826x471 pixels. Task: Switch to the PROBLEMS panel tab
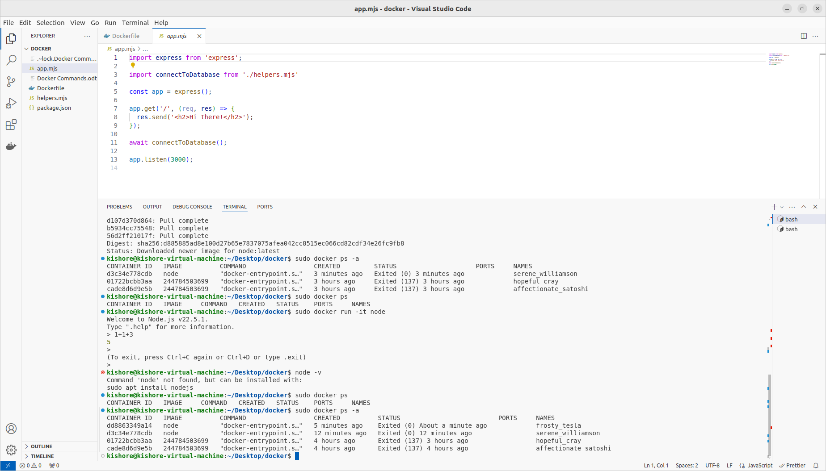[119, 207]
